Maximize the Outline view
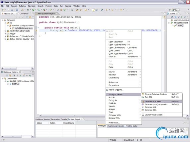This screenshot has width=190, height=142. [x=188, y=13]
